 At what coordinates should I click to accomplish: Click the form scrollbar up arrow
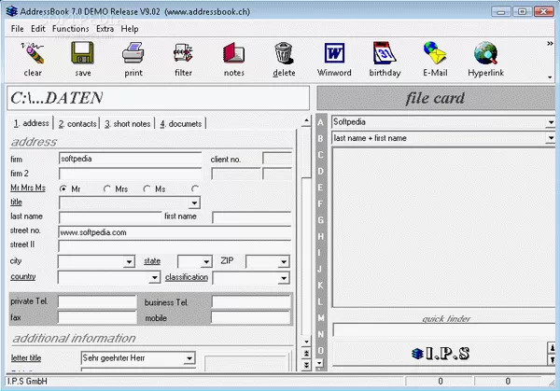(x=306, y=121)
